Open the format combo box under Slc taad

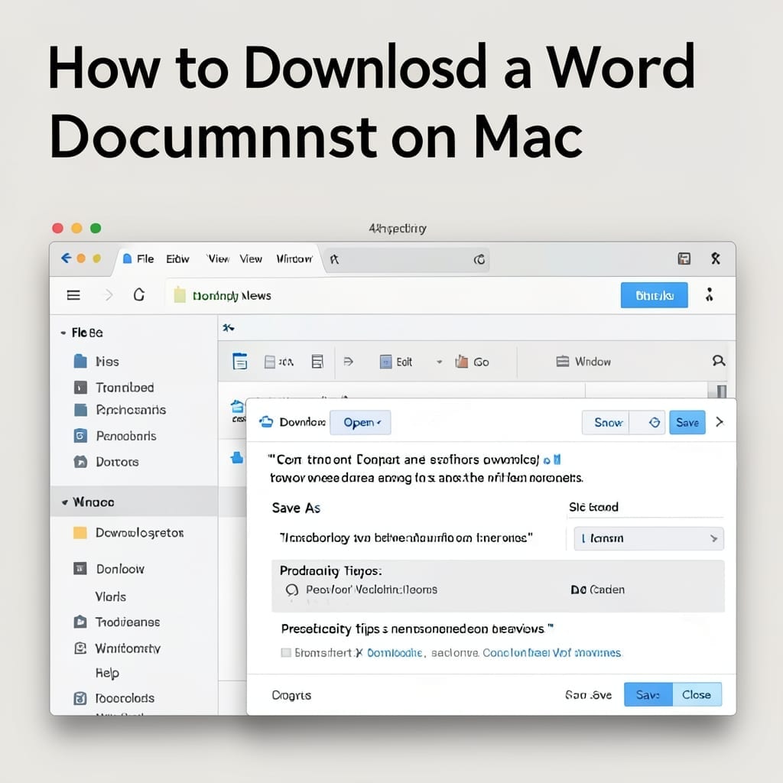pyautogui.click(x=648, y=538)
